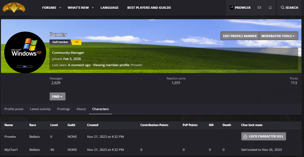304x157 pixels.
Task: Select the Characters tab
Action: point(100,109)
